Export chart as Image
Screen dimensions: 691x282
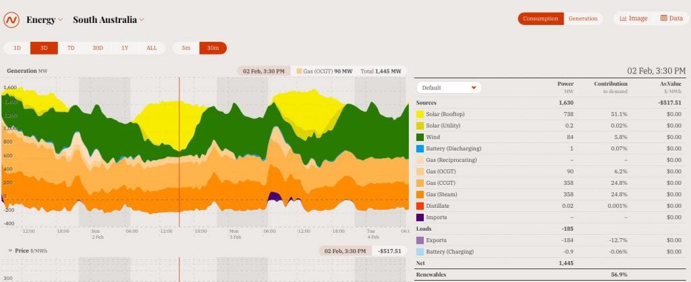pyautogui.click(x=633, y=18)
